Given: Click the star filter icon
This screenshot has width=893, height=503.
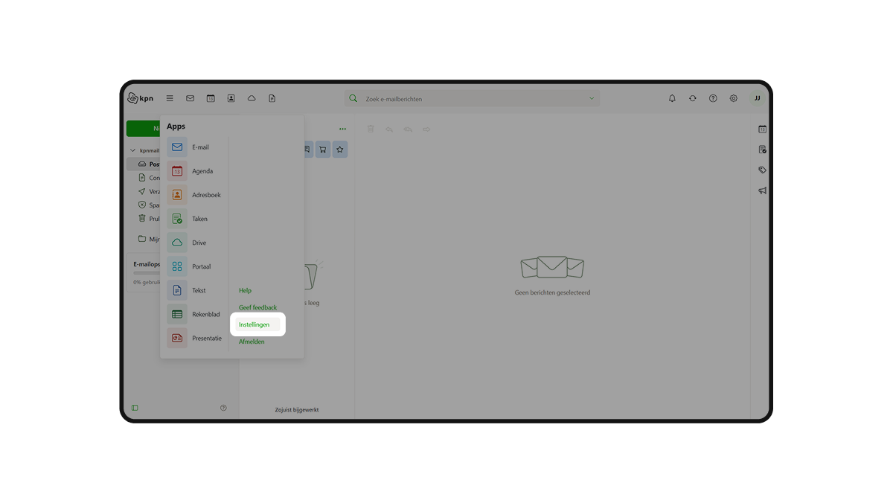Looking at the screenshot, I should pos(340,150).
